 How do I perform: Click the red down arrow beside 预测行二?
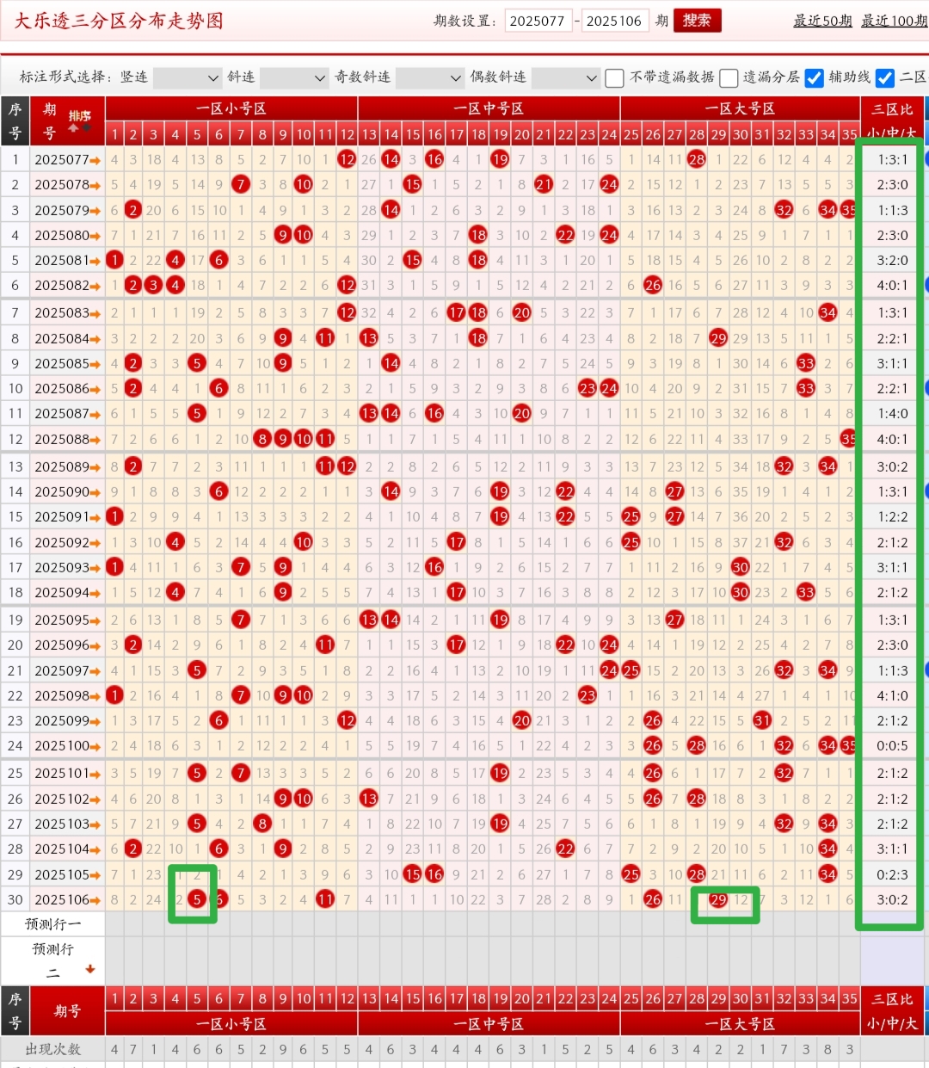click(x=89, y=970)
